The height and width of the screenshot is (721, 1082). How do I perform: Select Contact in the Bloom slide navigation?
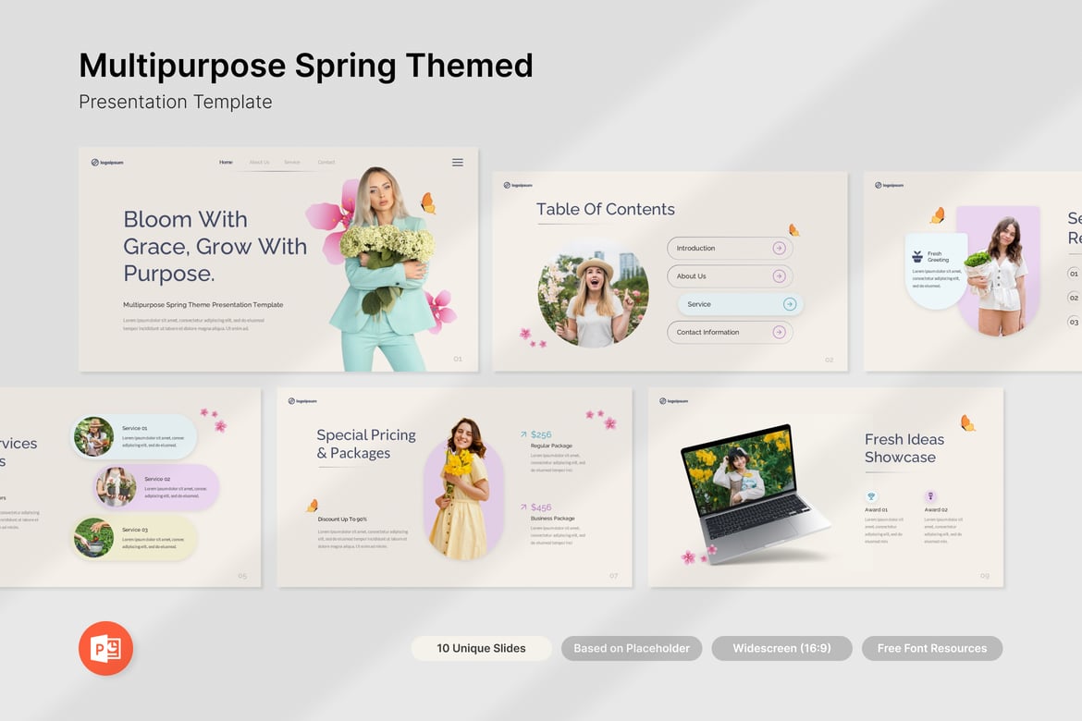(x=326, y=162)
